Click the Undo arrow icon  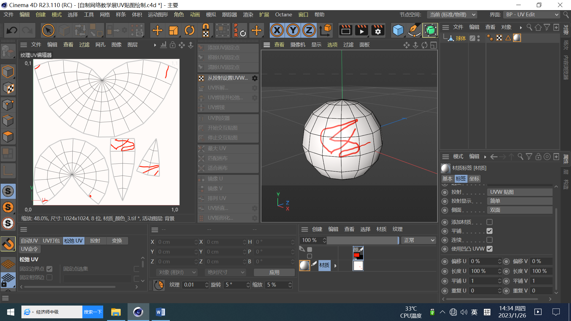point(12,30)
